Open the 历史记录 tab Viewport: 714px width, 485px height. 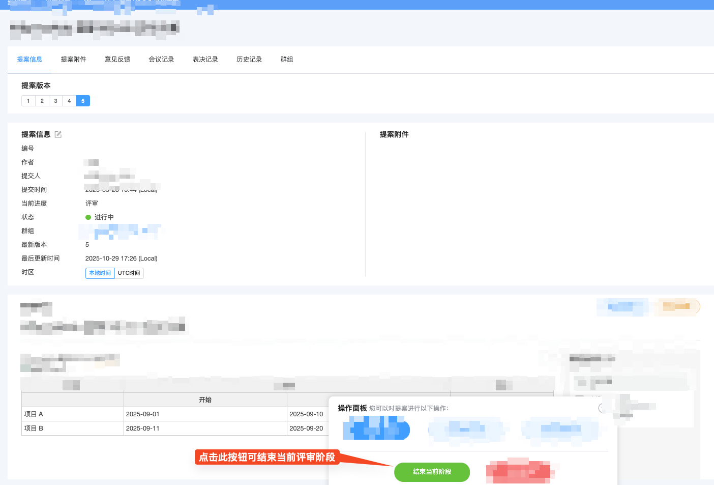coord(249,59)
